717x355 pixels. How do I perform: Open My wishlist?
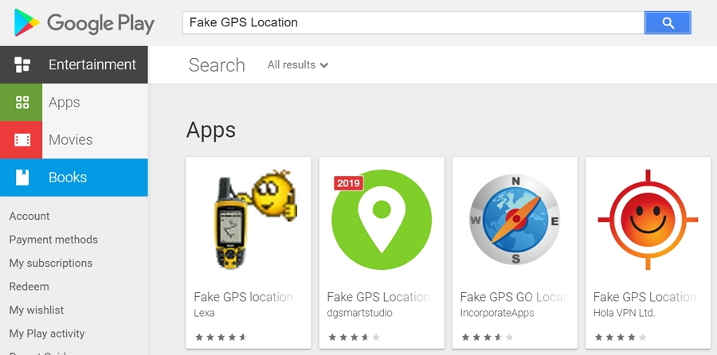(37, 310)
